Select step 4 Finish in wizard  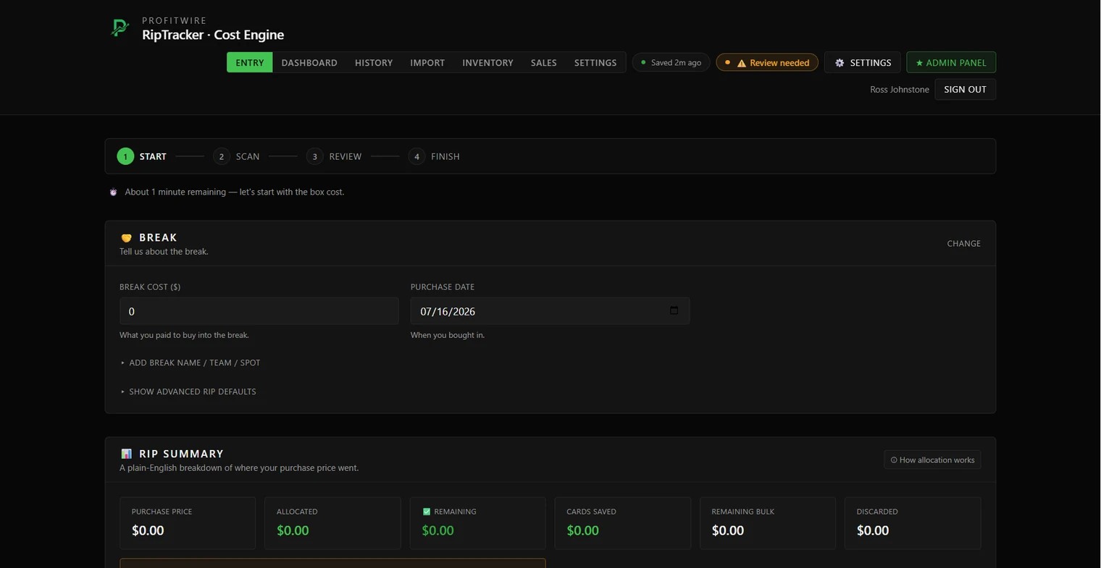click(434, 156)
